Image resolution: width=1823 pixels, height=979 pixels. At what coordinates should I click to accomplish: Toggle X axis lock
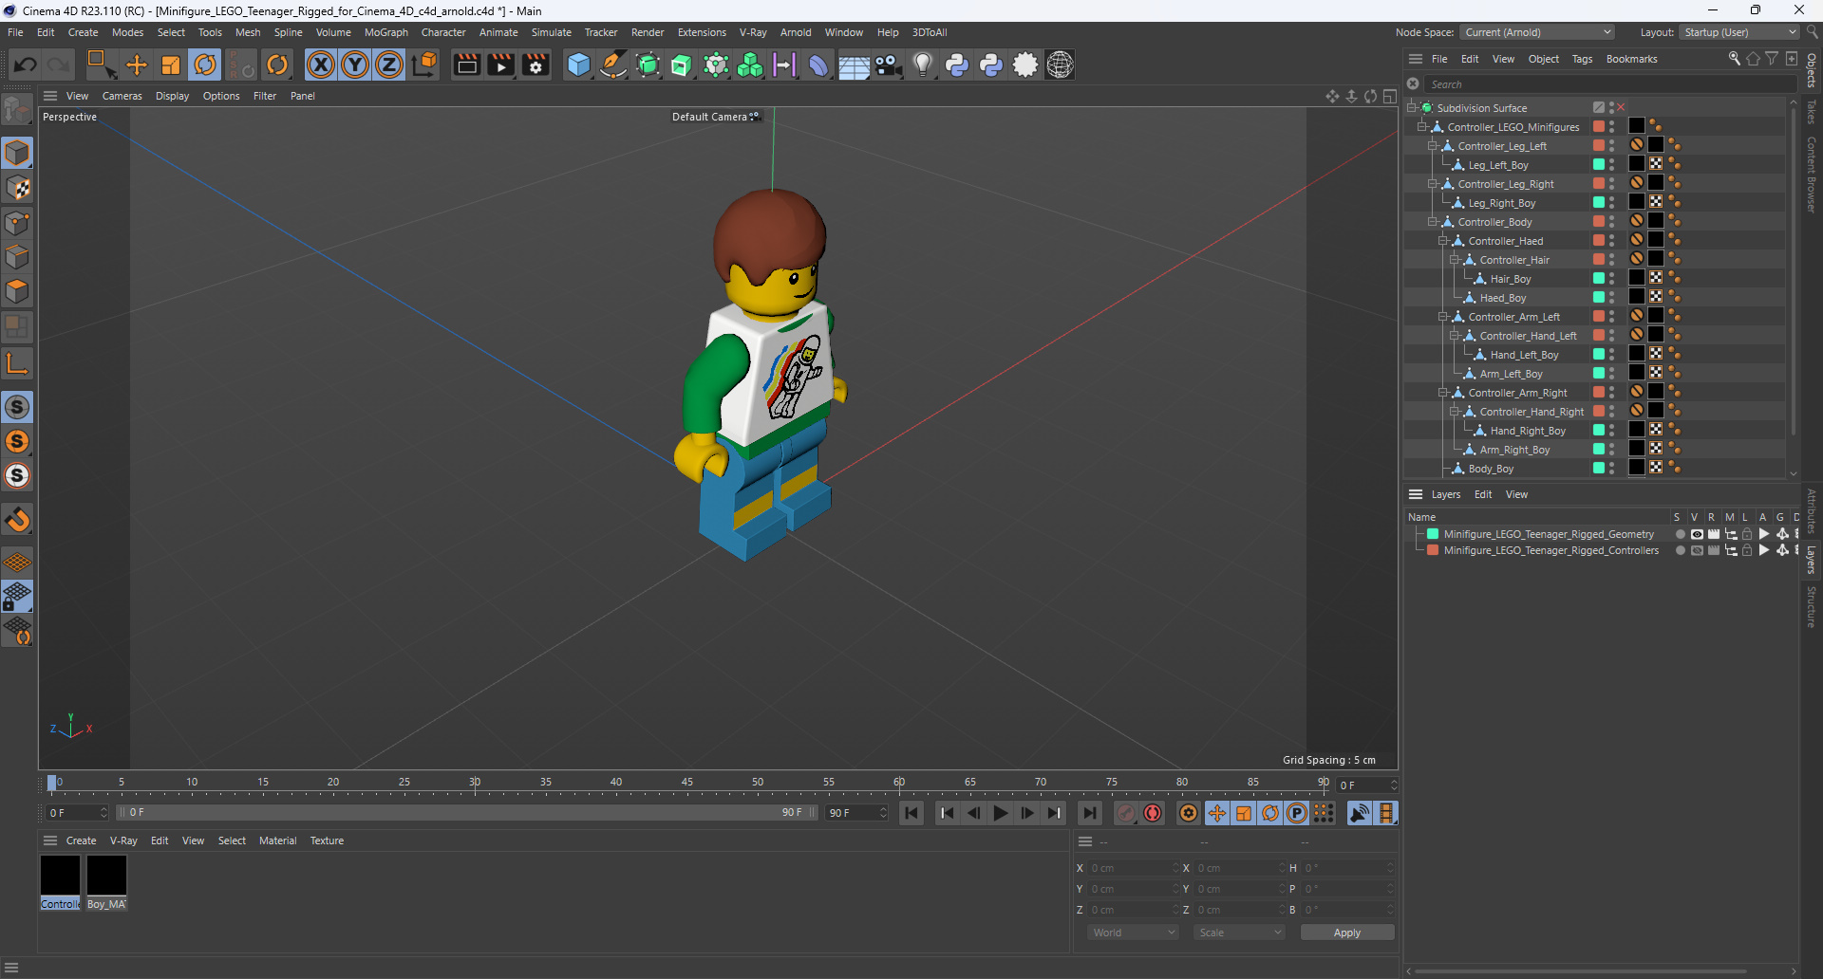(321, 65)
